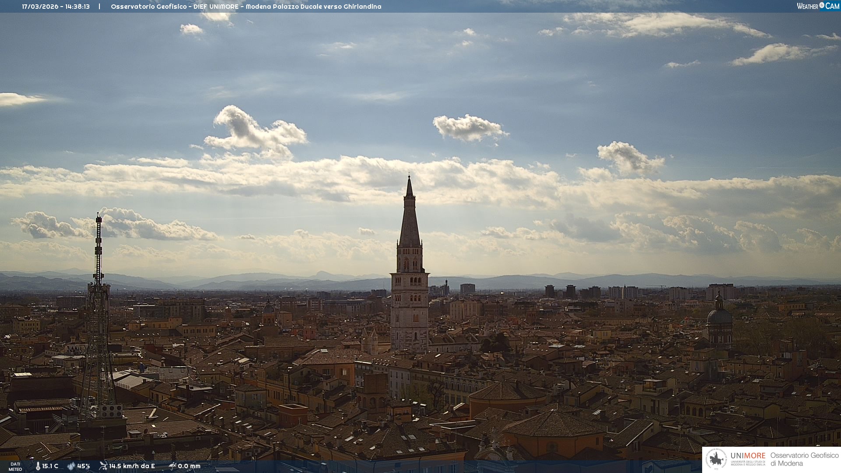Click the 45% humidity value
The width and height of the screenshot is (841, 473).
84,466
